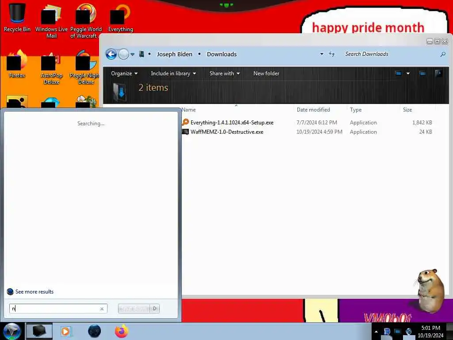Toggle the preview pane icon

(x=422, y=73)
